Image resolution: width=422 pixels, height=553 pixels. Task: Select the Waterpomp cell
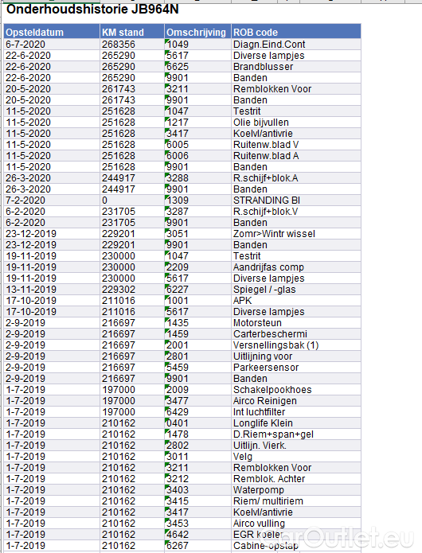coord(296,490)
